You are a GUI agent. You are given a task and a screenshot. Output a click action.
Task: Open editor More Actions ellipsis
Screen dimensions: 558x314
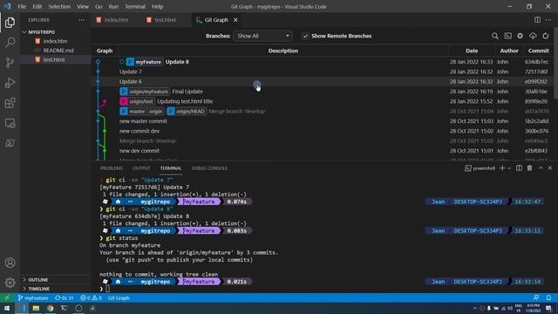tap(548, 20)
